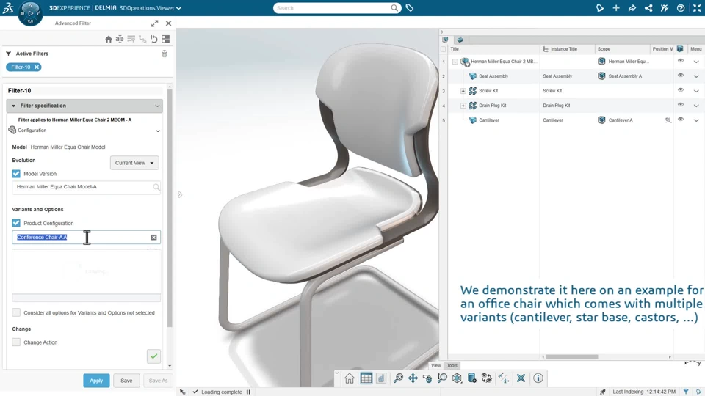Viewport: 705px width, 396px height.
Task: Open the menu chevron for Cantilever row
Action: (696, 120)
